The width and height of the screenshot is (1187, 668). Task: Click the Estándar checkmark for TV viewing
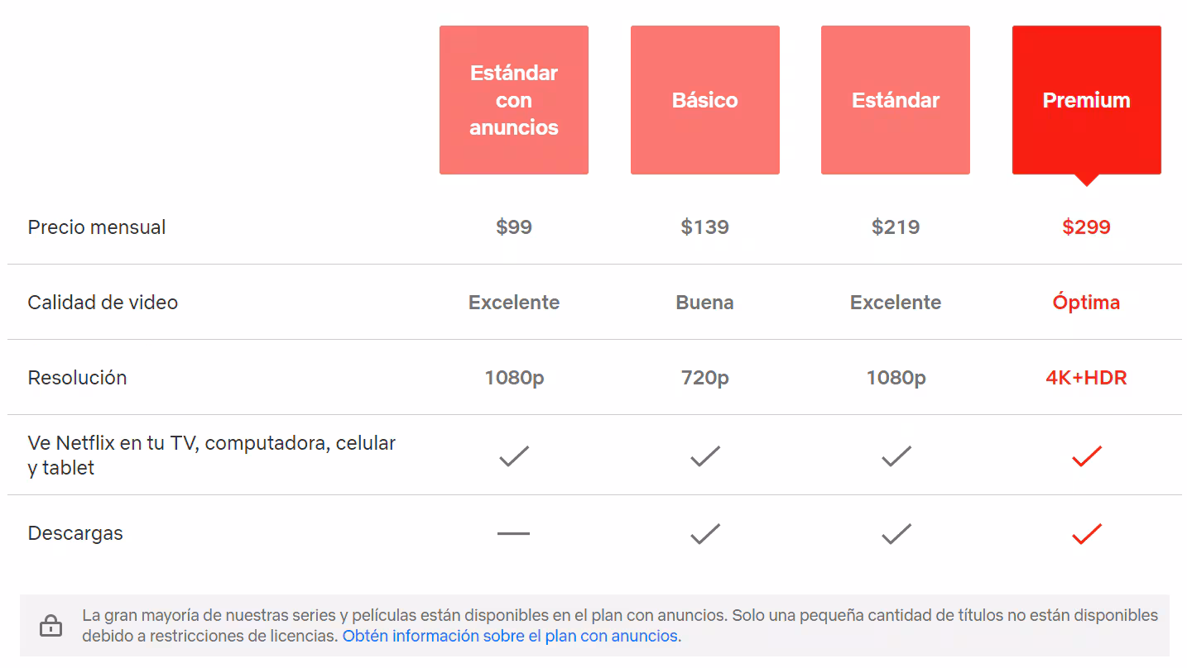tap(895, 456)
